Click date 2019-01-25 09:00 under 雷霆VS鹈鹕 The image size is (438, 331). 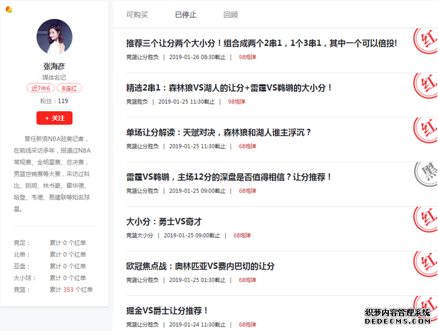pyautogui.click(x=197, y=191)
